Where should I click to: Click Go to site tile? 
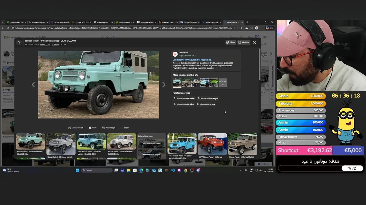click(x=223, y=83)
